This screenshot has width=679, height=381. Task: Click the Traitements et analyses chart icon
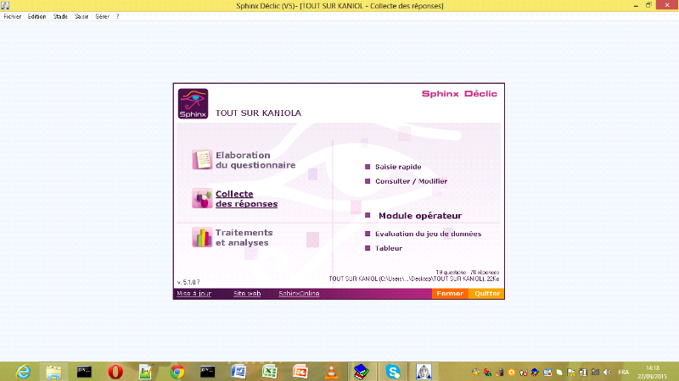[201, 237]
